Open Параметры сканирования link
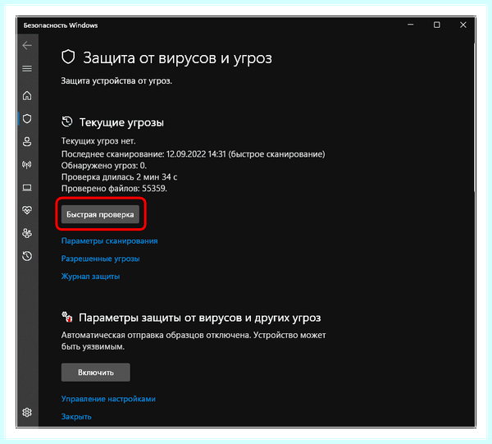Image resolution: width=492 pixels, height=444 pixels. pyautogui.click(x=110, y=241)
